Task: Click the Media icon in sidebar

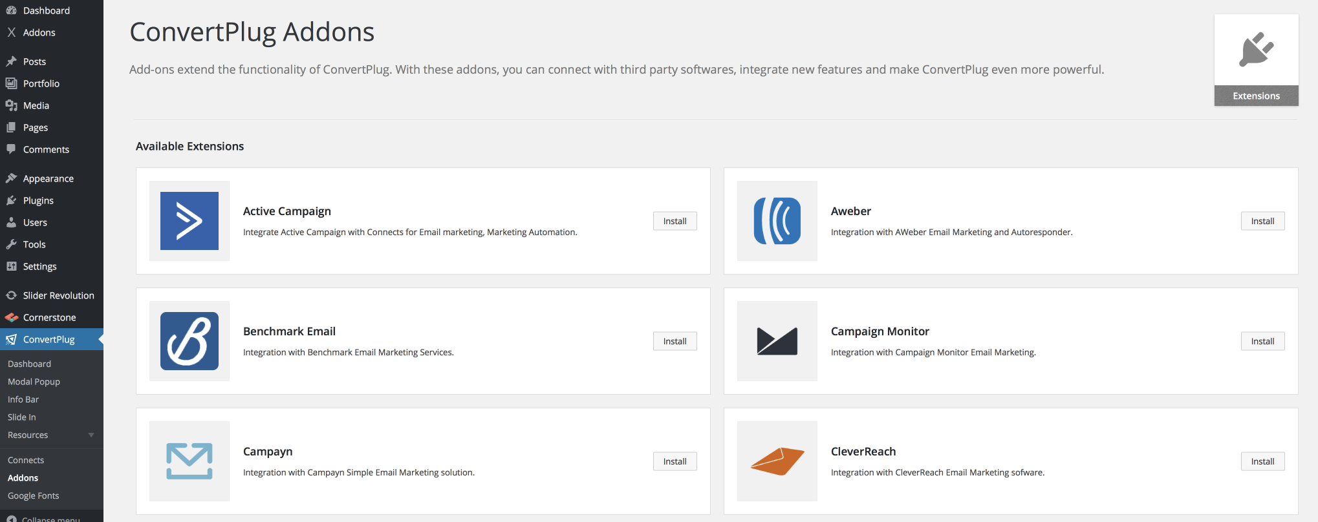Action: (x=11, y=105)
